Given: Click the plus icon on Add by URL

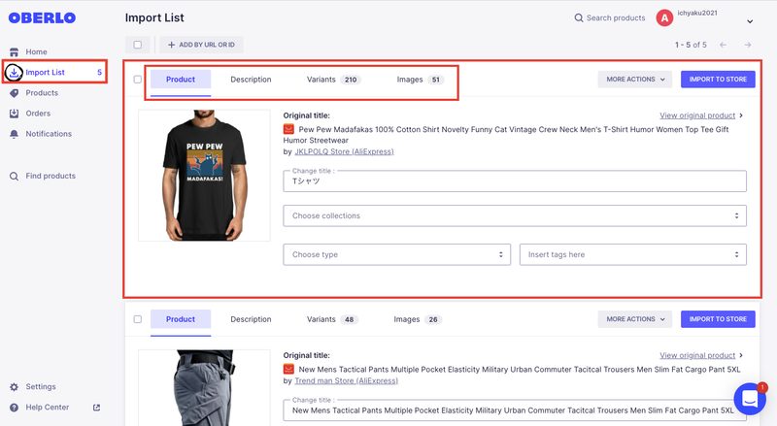Looking at the screenshot, I should (x=172, y=45).
